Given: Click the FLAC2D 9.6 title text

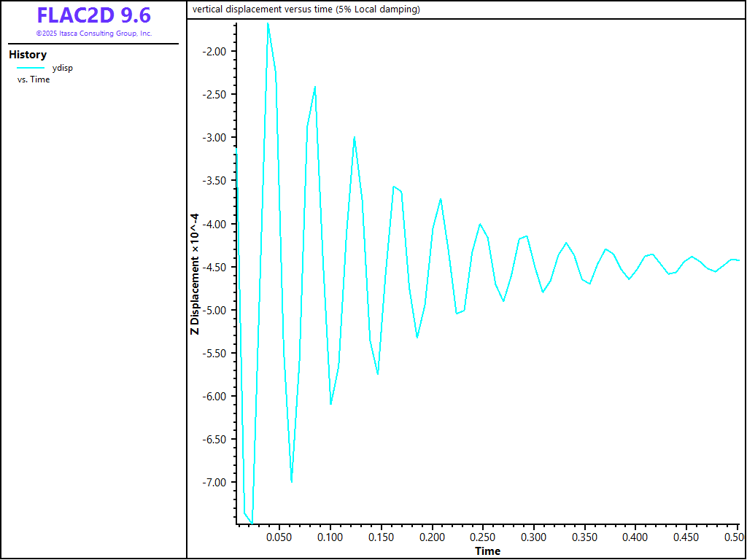Looking at the screenshot, I should [x=93, y=16].
